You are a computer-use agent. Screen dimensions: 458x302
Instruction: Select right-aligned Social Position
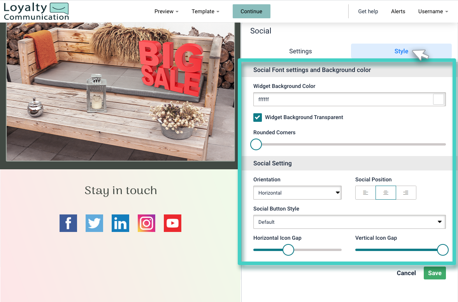click(406, 192)
